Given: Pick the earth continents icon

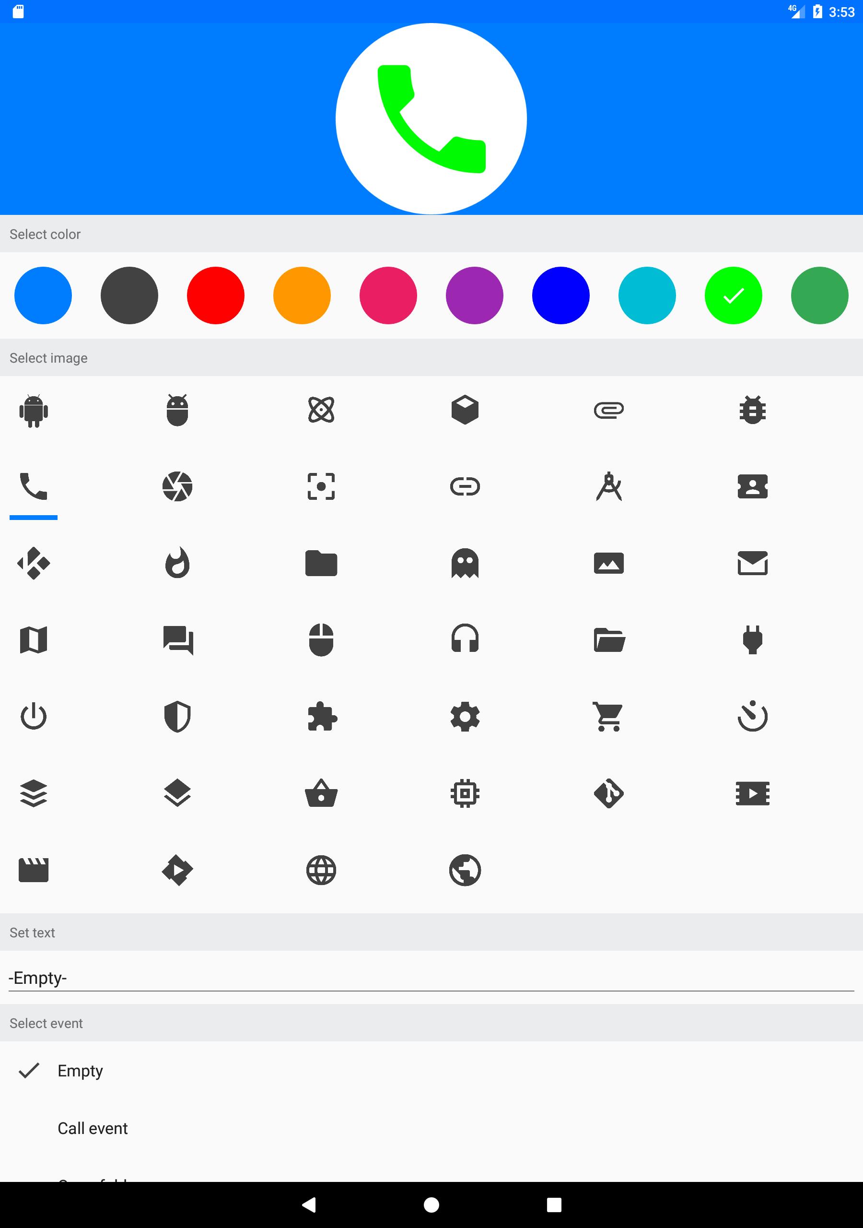Looking at the screenshot, I should point(465,870).
